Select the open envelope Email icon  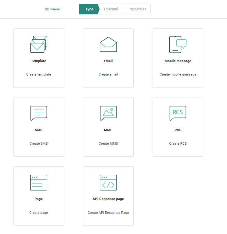[108, 44]
